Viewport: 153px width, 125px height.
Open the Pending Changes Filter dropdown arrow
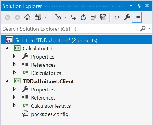pos(66,17)
